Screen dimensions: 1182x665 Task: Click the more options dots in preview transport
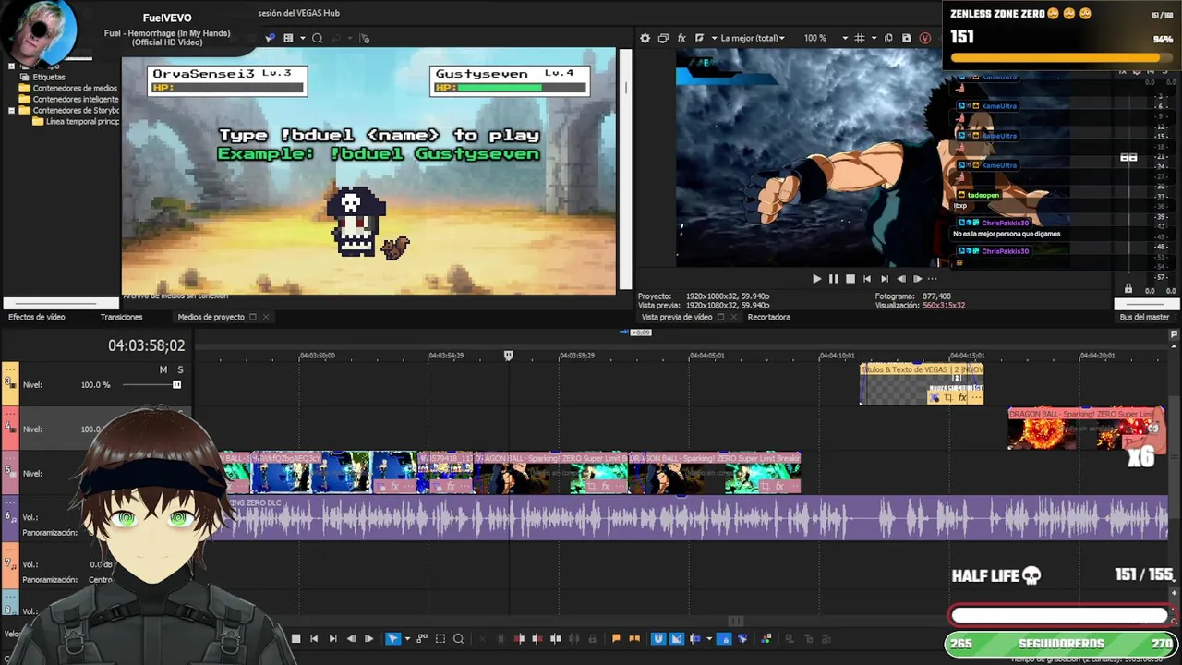point(932,278)
